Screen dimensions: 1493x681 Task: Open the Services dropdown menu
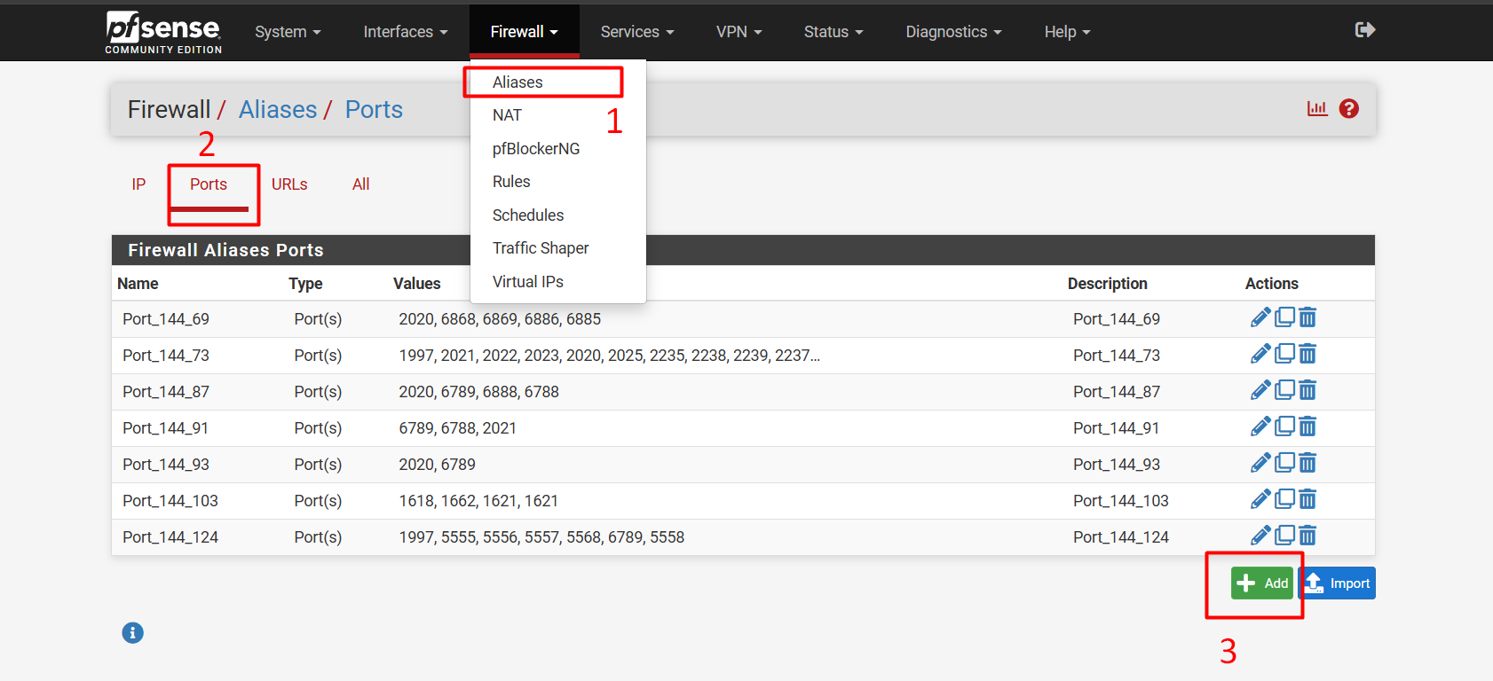(x=636, y=32)
